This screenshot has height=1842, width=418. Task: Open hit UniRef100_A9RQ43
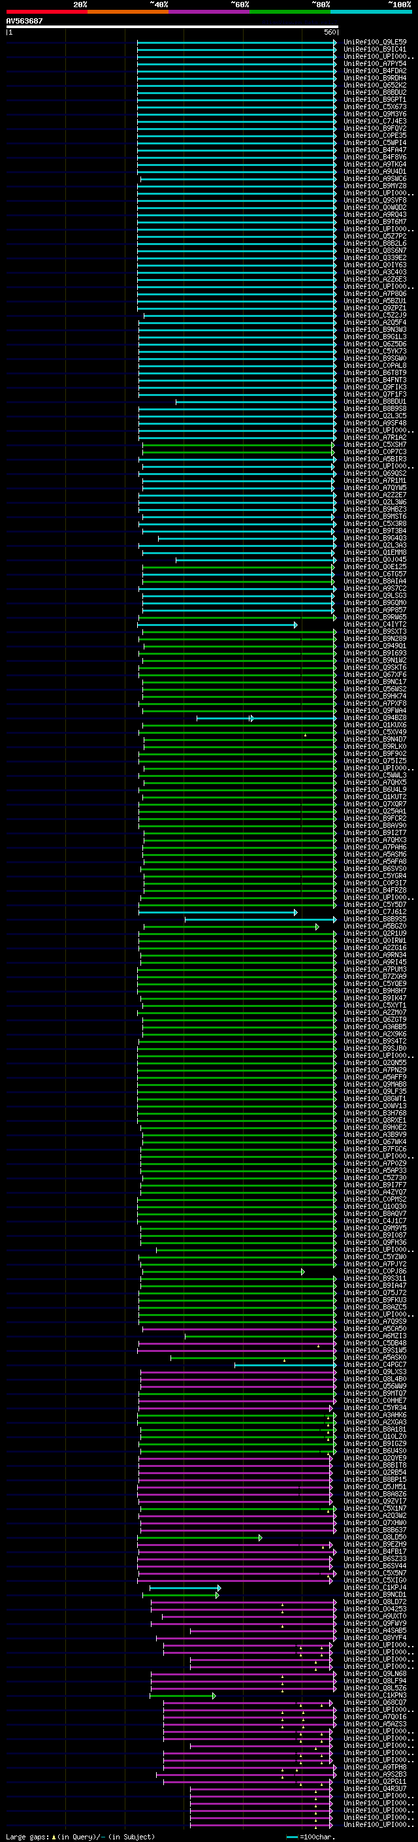(375, 214)
